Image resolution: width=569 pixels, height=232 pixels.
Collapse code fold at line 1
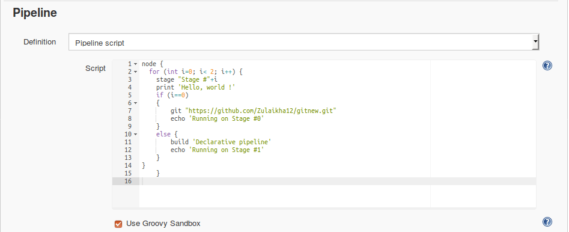point(135,64)
